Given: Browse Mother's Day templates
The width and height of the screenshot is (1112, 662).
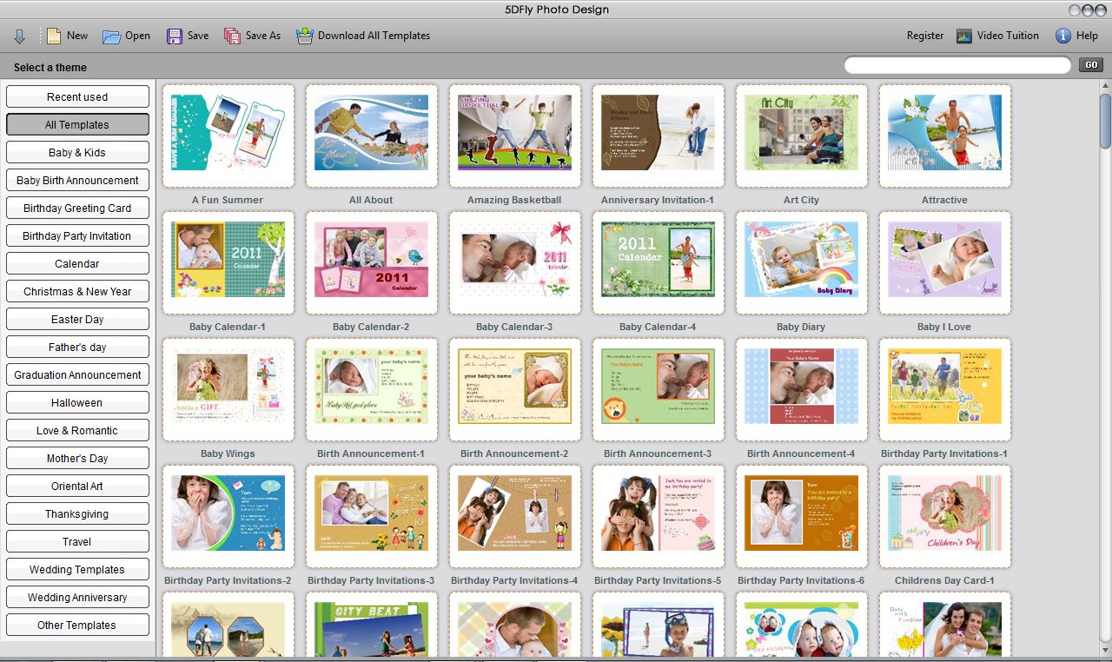Looking at the screenshot, I should (77, 459).
